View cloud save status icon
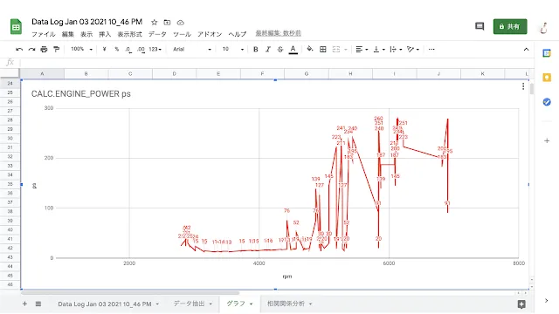The image size is (559, 314). pyautogui.click(x=181, y=23)
